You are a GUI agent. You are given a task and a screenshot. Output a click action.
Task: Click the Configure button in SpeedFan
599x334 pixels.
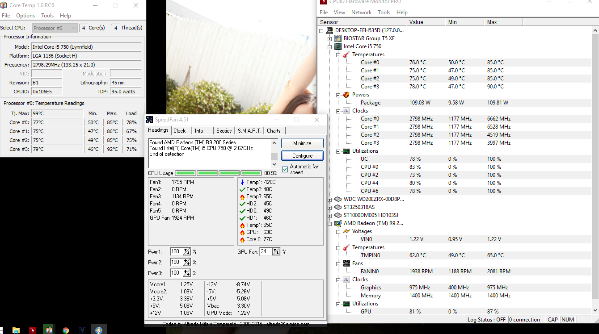(302, 156)
